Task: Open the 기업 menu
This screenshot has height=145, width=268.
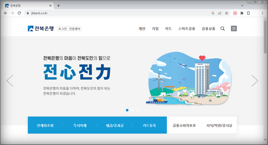Action: pos(155,29)
